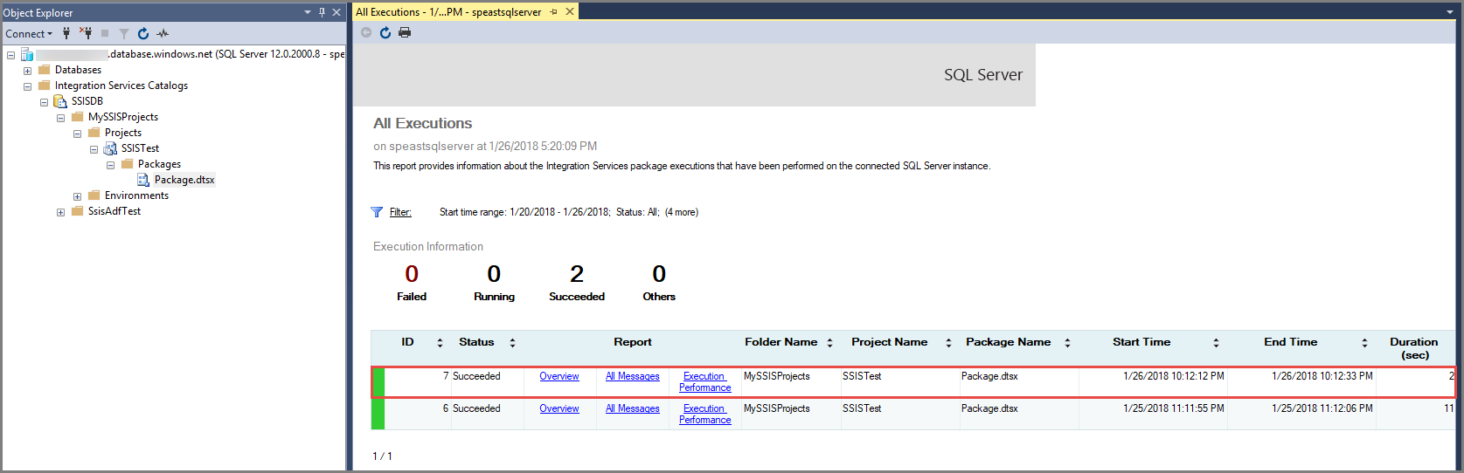Open Overview for execution ID 6
This screenshot has height=473, width=1464.
tap(559, 408)
